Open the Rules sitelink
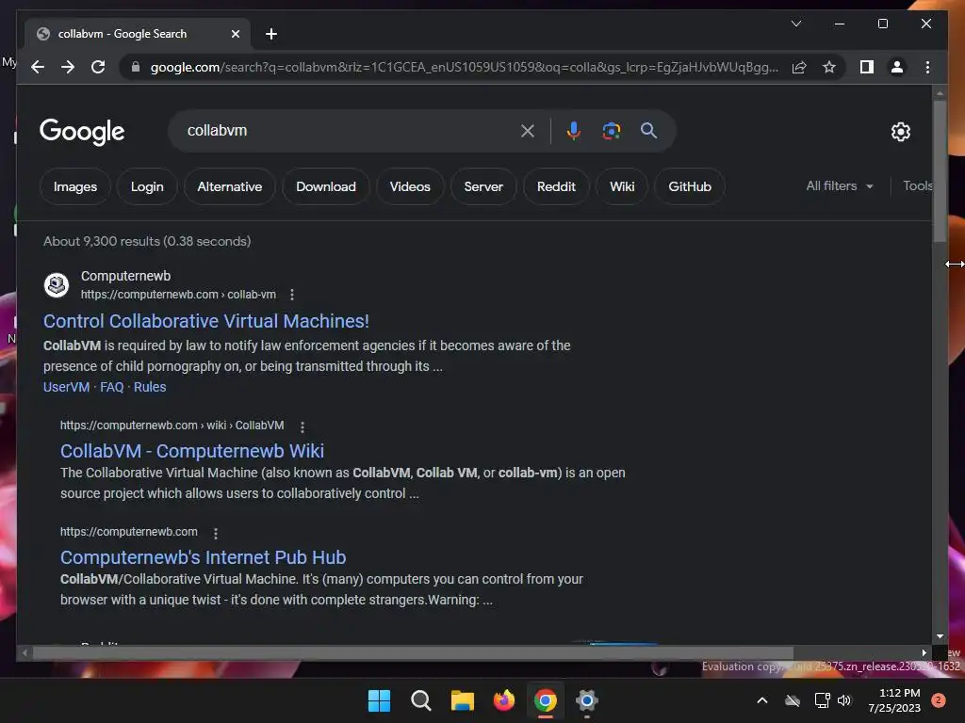Image resolution: width=965 pixels, height=723 pixels. click(150, 387)
